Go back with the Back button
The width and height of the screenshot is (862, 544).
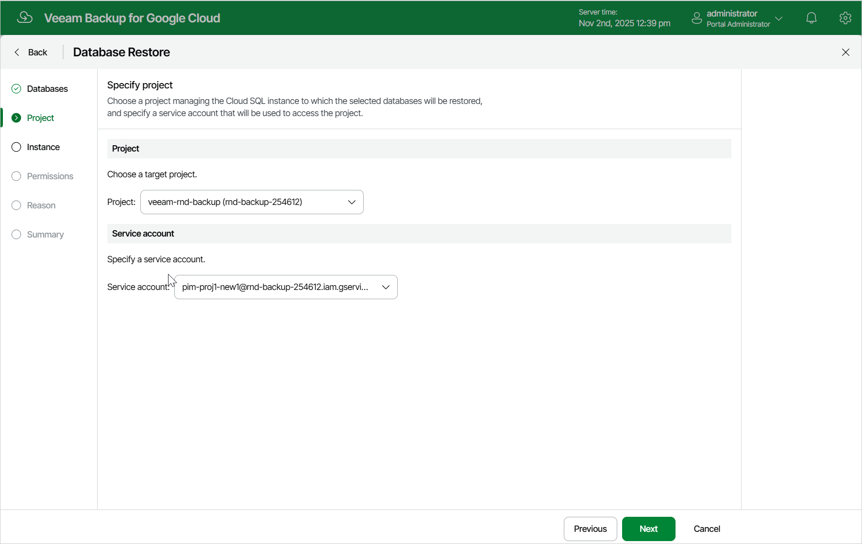[x=31, y=52]
